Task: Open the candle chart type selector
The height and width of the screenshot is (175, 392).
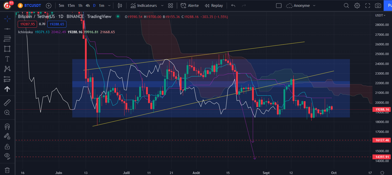Action: click(120, 5)
